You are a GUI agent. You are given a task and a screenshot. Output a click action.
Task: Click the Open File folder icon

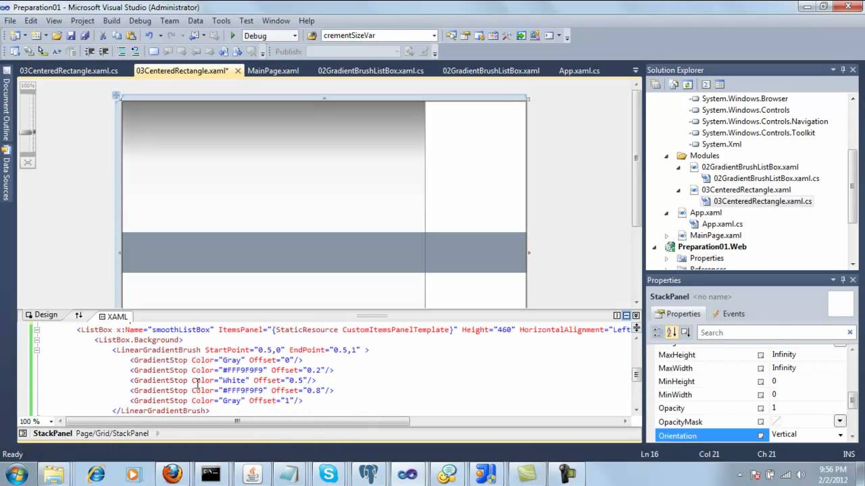[57, 36]
